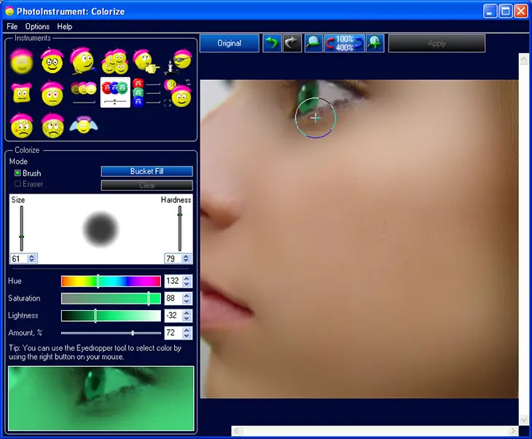The width and height of the screenshot is (532, 439).
Task: Select the fading smileys brightness instrument
Action: [x=84, y=92]
